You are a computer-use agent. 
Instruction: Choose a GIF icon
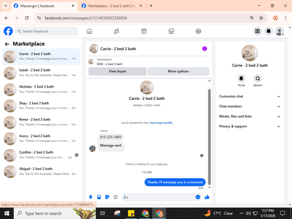(116, 197)
